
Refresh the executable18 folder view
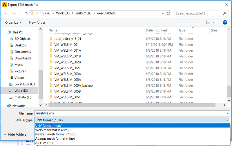click(x=168, y=13)
